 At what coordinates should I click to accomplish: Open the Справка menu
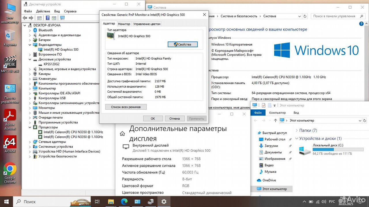(70, 11)
